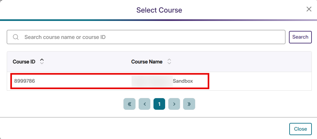Focus the course name search input

pyautogui.click(x=152, y=37)
